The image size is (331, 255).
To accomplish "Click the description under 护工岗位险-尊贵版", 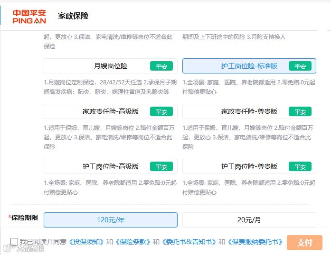I will pyautogui.click(x=249, y=187).
